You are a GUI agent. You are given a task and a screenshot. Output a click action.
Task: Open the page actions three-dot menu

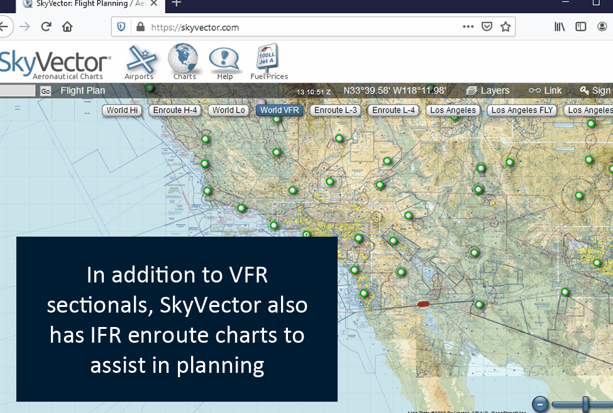[x=468, y=26]
